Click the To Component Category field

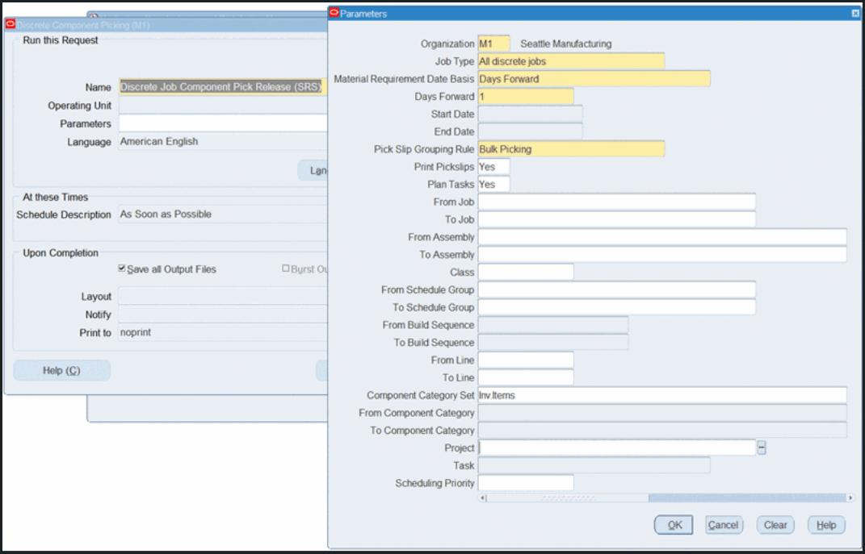(662, 430)
